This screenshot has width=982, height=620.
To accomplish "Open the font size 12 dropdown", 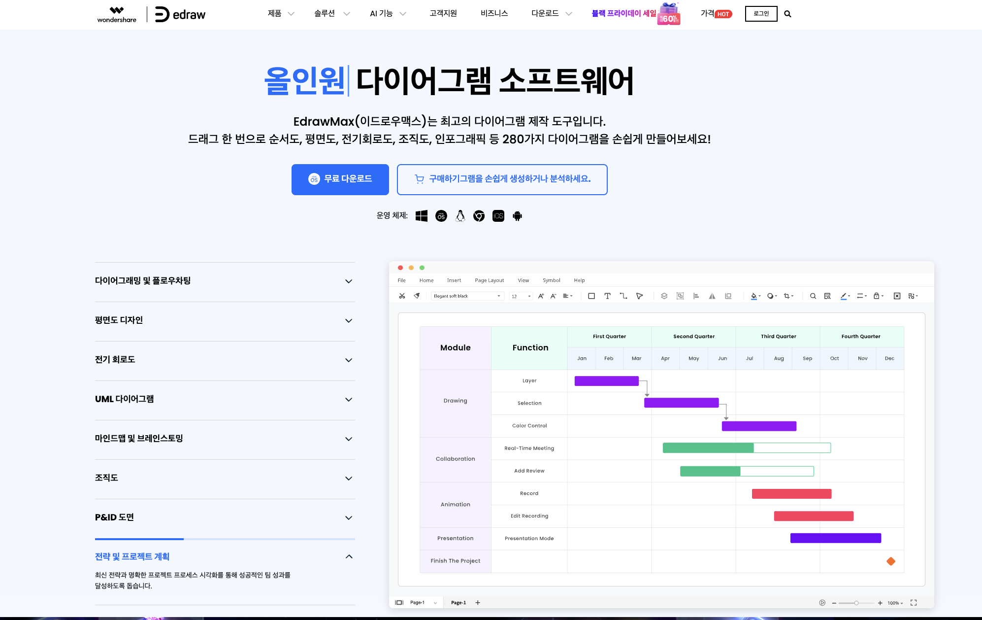I will (521, 296).
